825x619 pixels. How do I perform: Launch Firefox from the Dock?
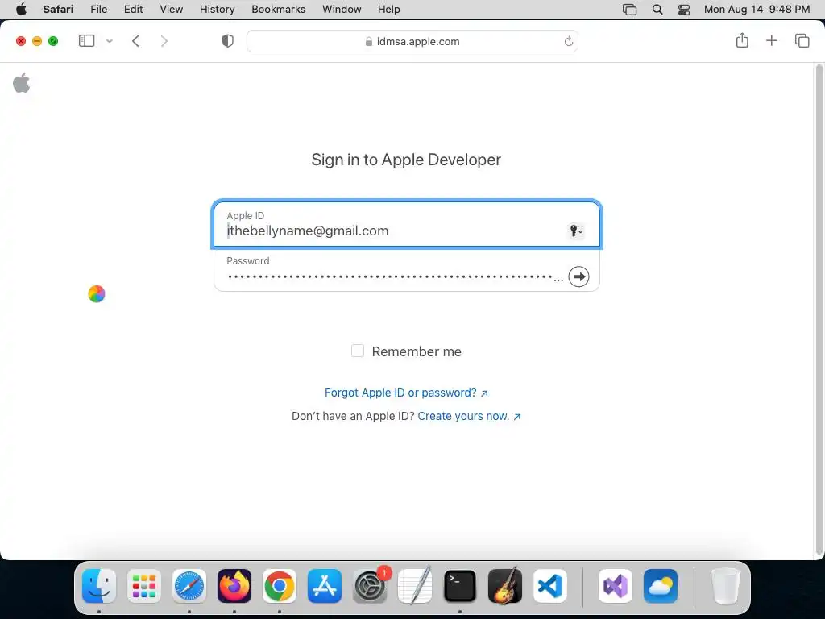pyautogui.click(x=234, y=586)
